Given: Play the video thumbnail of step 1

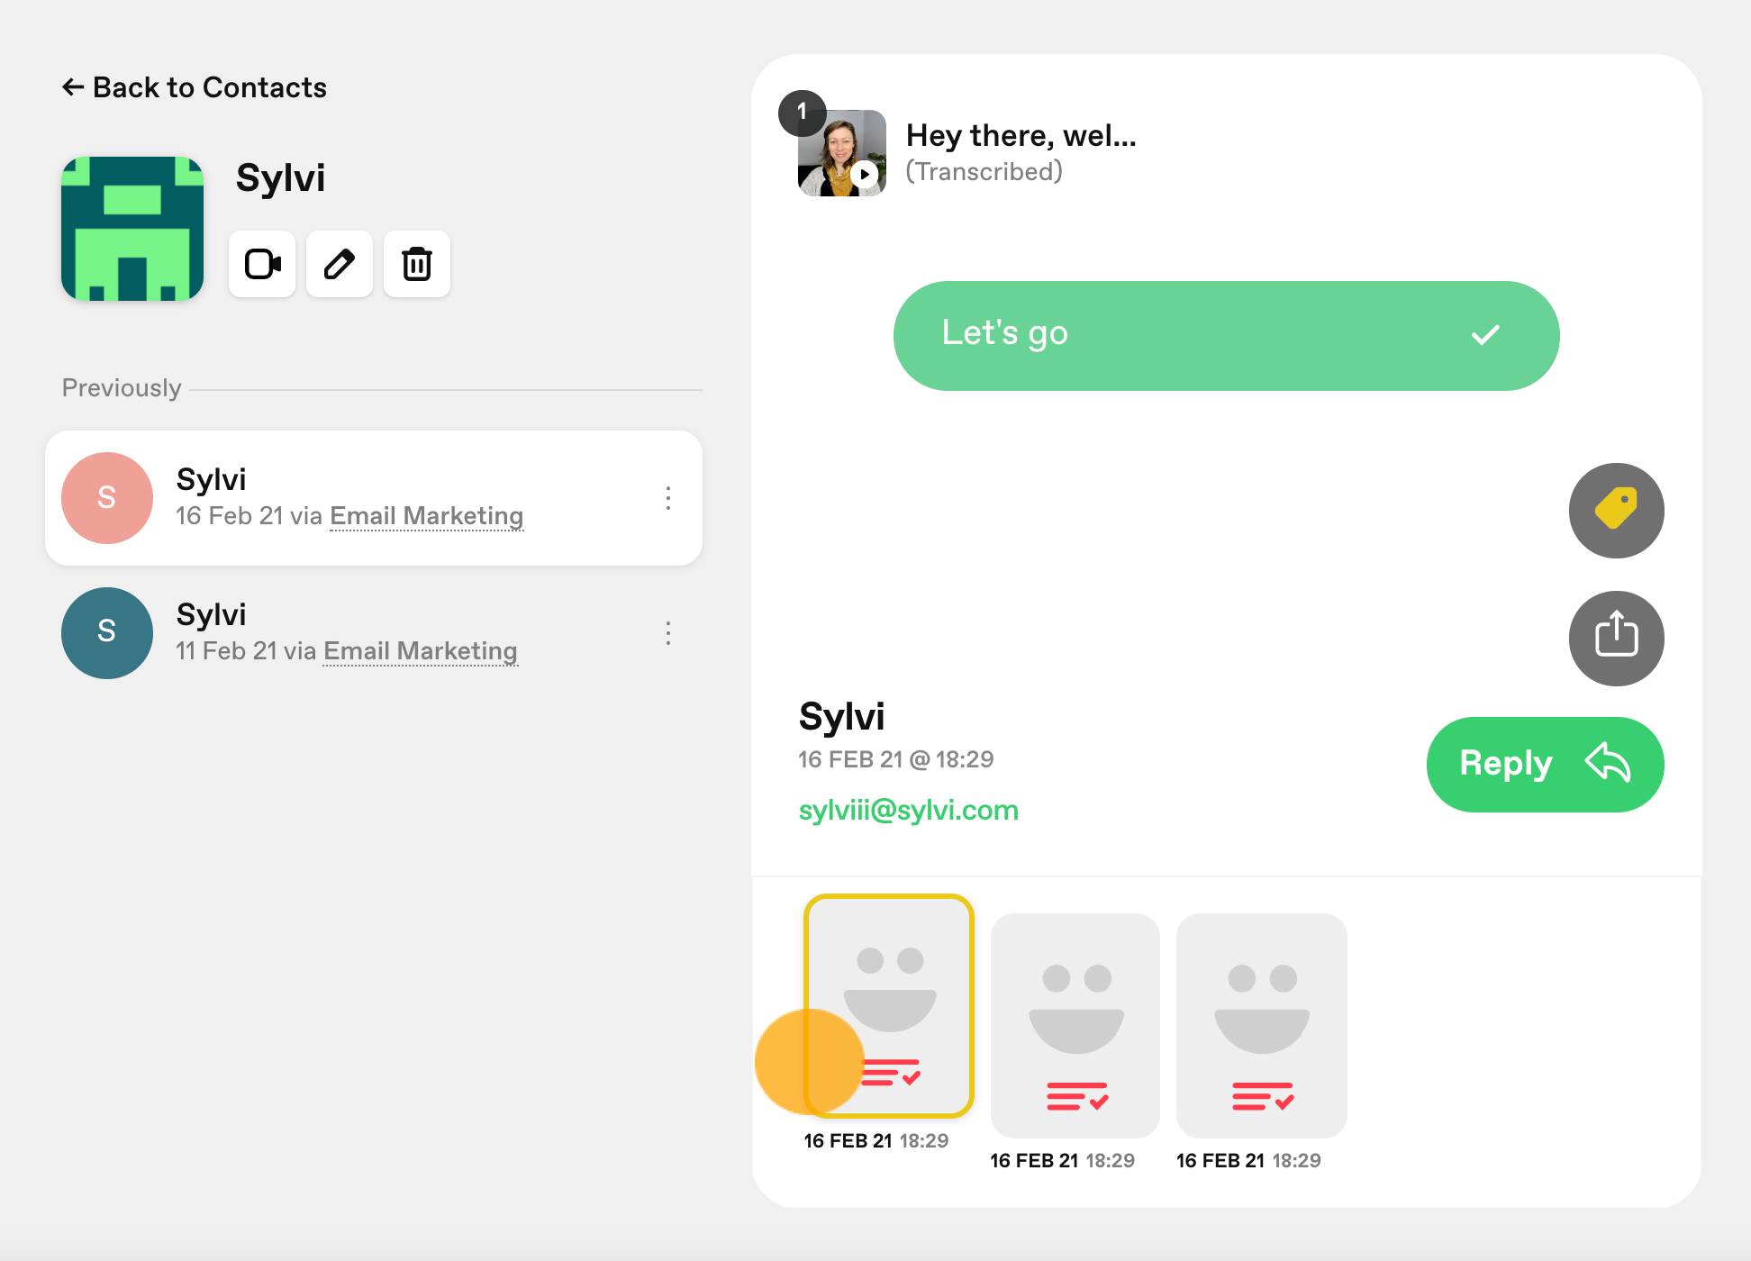Looking at the screenshot, I should pos(841,153).
